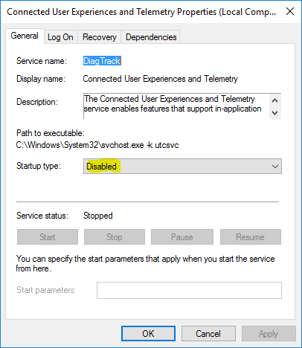Click the OK button

pyautogui.click(x=148, y=334)
